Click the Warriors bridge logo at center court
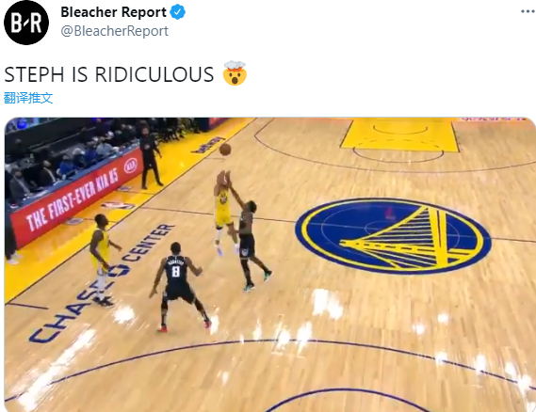The width and height of the screenshot is (536, 412). tap(393, 236)
